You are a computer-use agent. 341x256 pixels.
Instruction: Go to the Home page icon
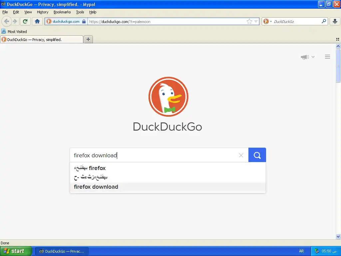37,21
